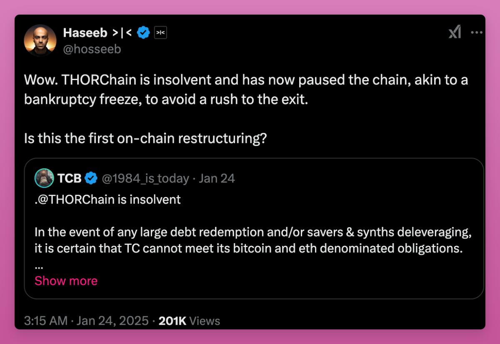Image resolution: width=500 pixels, height=344 pixels.
Task: Click Haseeb's profile avatar photo
Action: (x=40, y=40)
